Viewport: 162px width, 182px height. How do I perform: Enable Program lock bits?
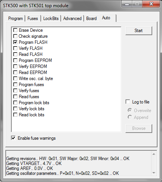click(x=15, y=103)
